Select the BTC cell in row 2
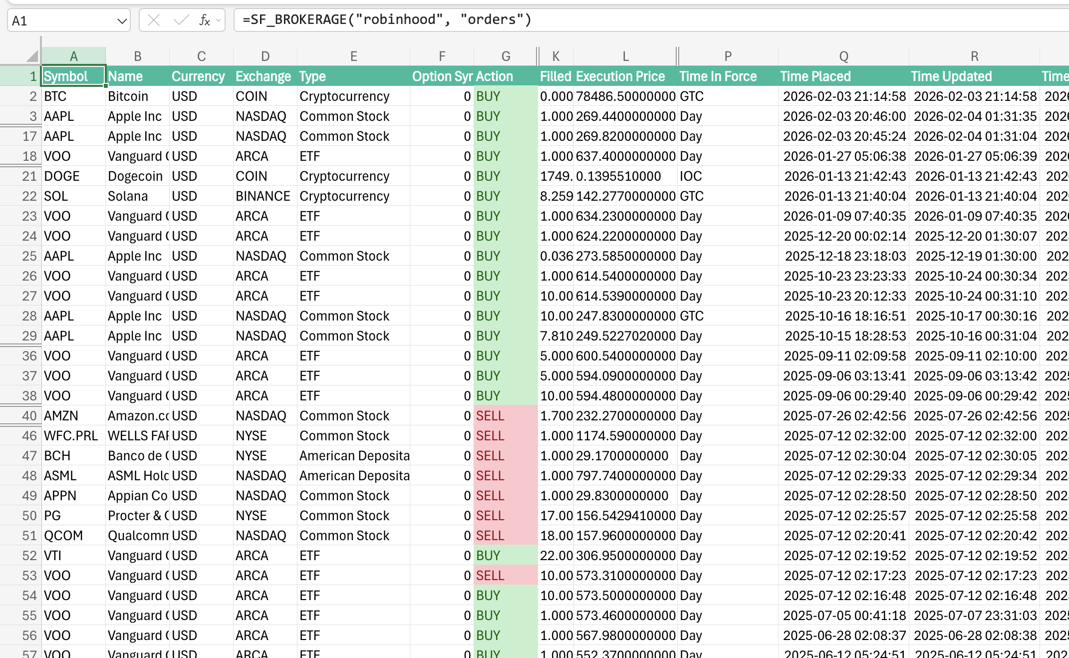Screen dimensions: 1069x658 [73, 96]
